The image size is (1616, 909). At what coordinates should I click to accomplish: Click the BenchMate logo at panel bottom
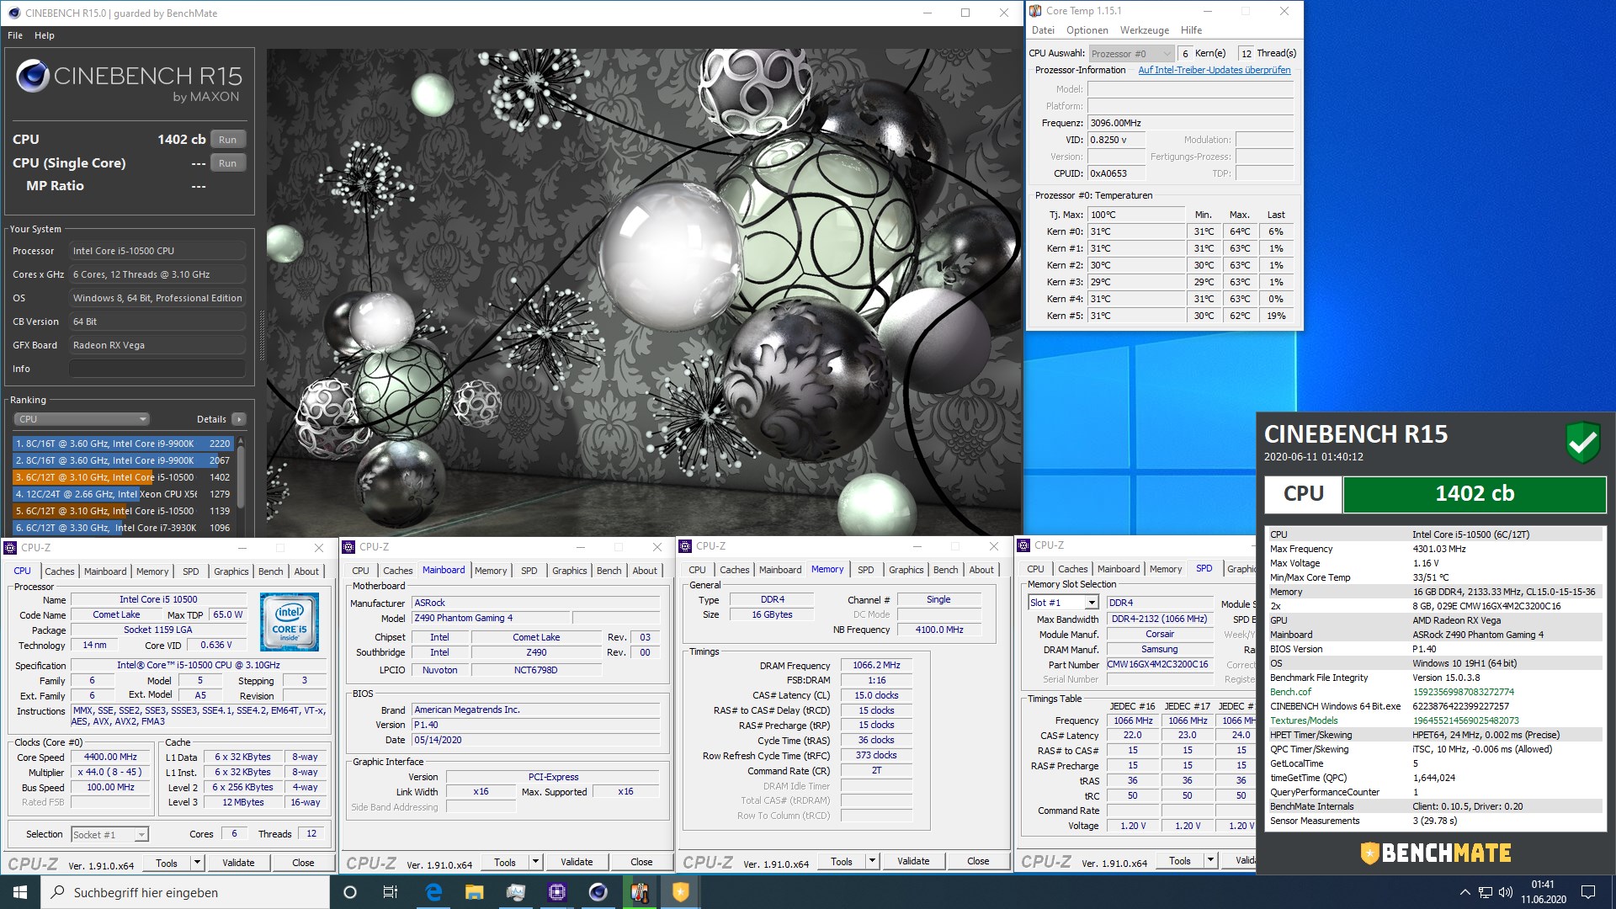(x=1435, y=853)
